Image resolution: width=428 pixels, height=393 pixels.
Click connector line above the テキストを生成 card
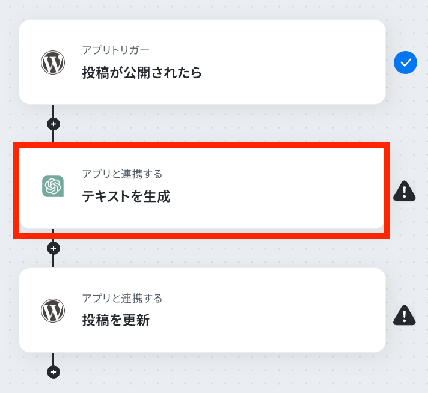point(53,137)
